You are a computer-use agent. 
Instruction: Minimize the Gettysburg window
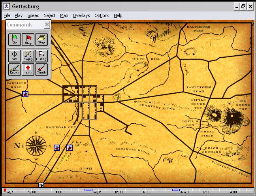tap(237, 7)
